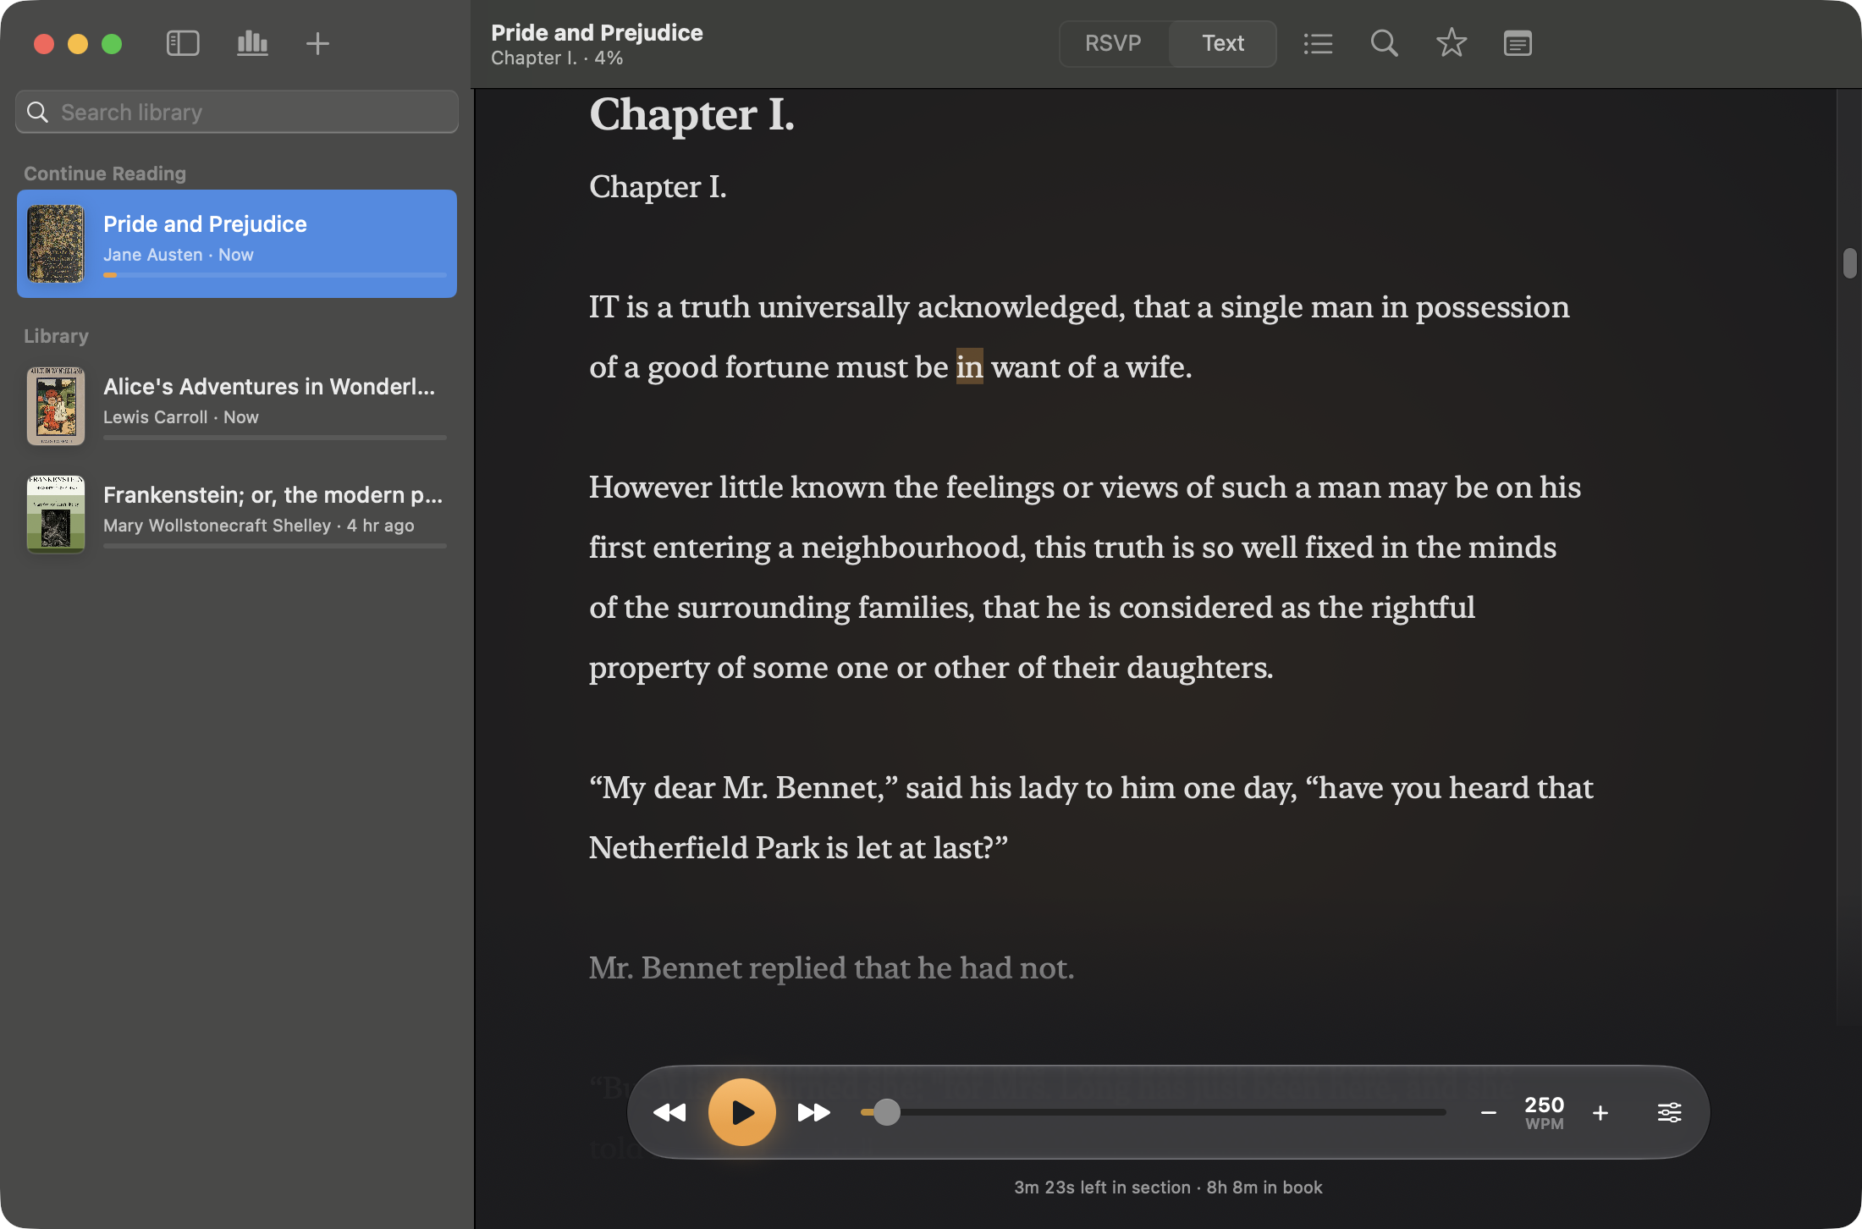Click the 250 WPM speed readout
Image resolution: width=1862 pixels, height=1229 pixels.
coord(1544,1113)
